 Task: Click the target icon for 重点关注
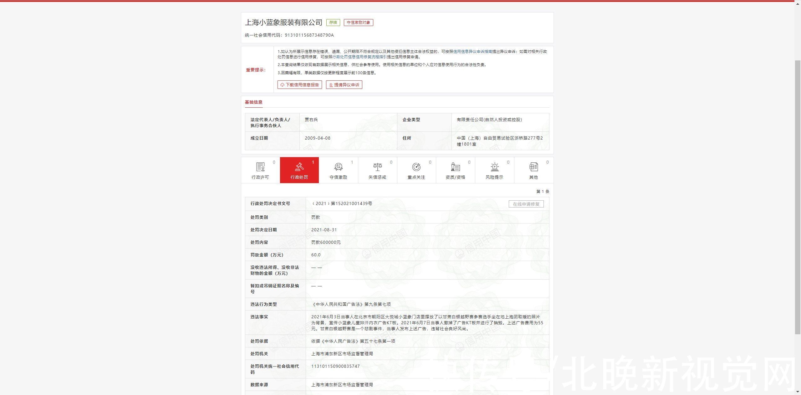pyautogui.click(x=416, y=167)
